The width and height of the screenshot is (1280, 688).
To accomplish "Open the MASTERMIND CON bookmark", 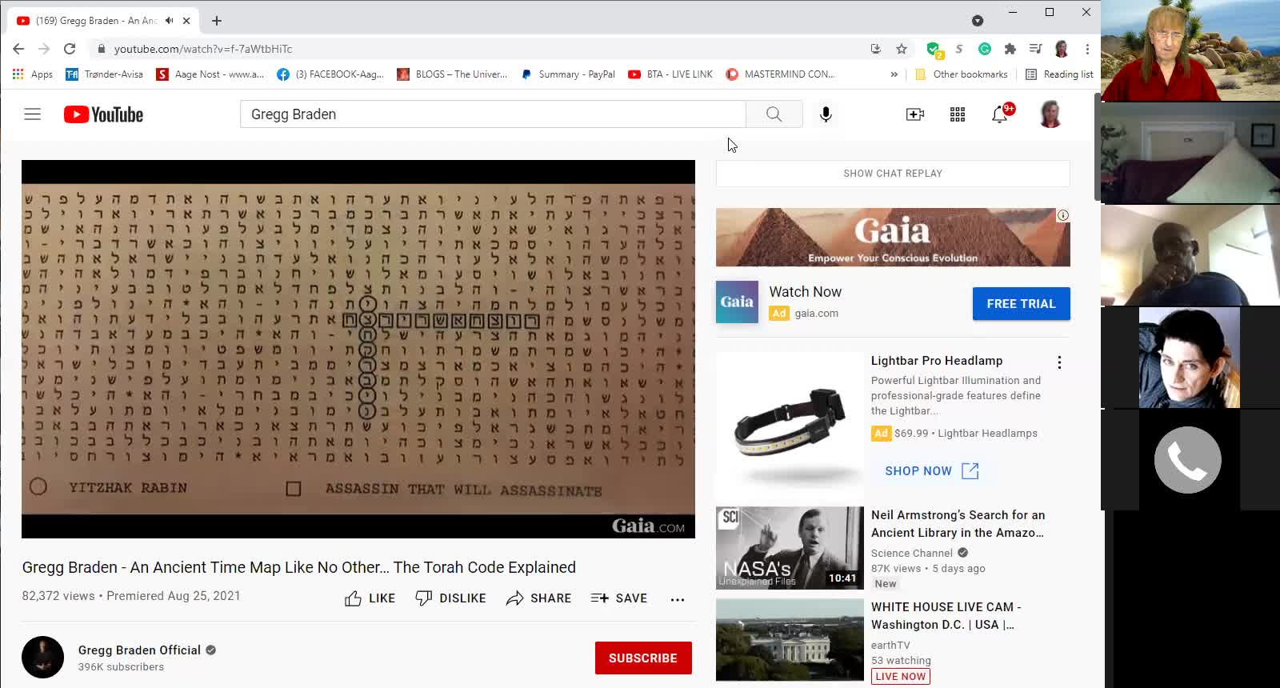I will point(780,74).
